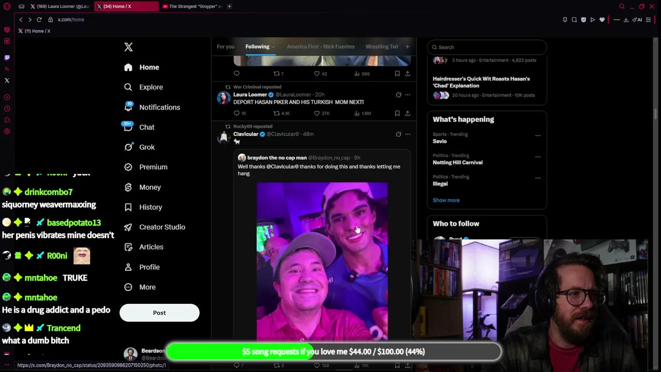
Task: Switch to the For you tab
Action: (226, 47)
